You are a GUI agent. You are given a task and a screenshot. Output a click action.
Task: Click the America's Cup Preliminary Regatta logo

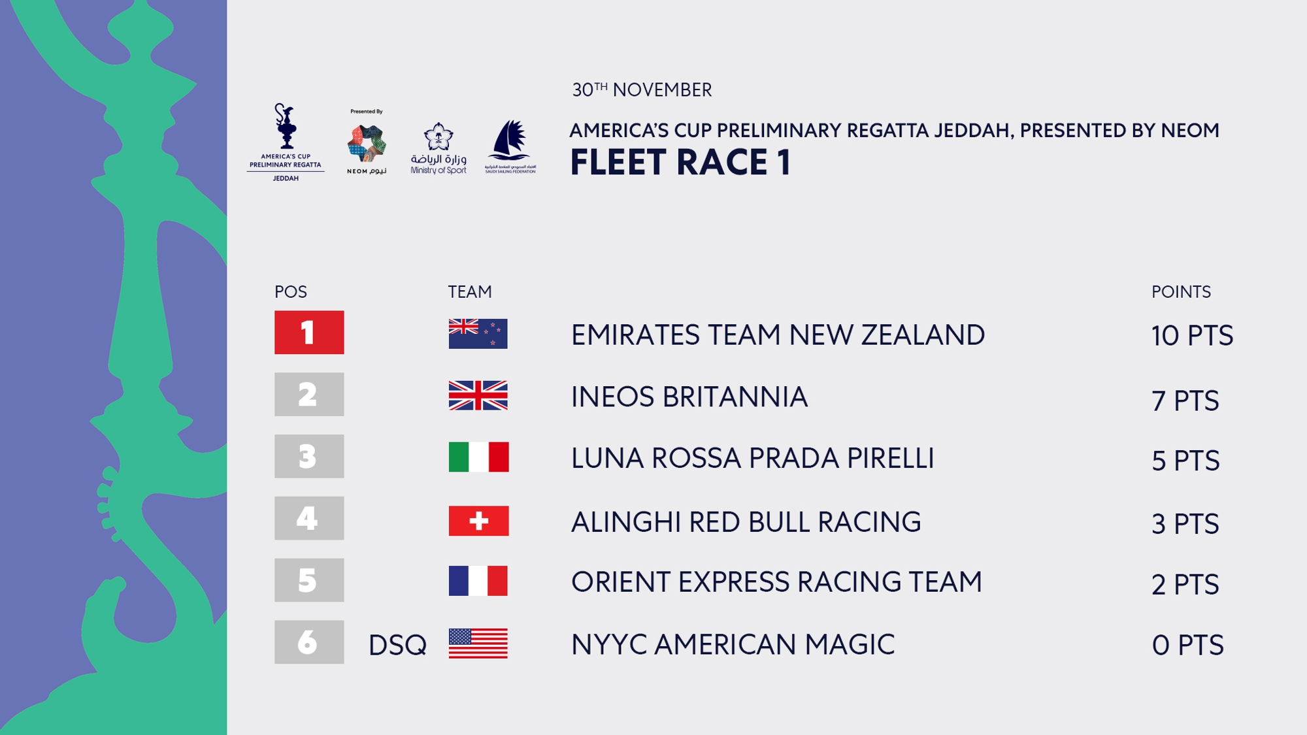tap(286, 142)
